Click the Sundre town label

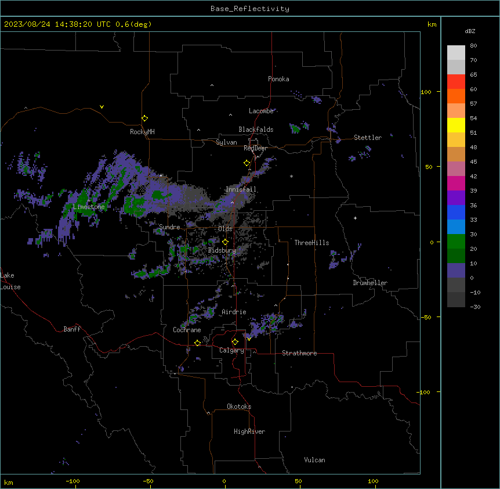click(x=169, y=227)
